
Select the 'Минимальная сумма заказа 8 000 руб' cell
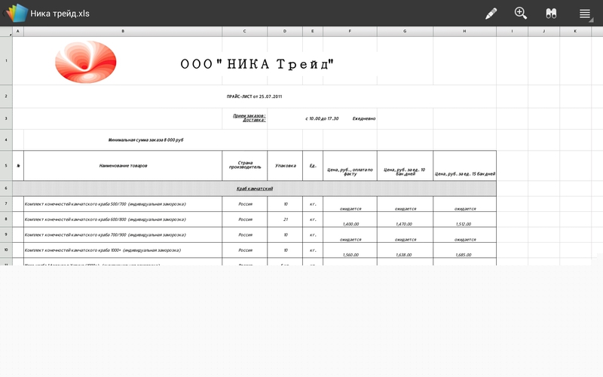(145, 140)
